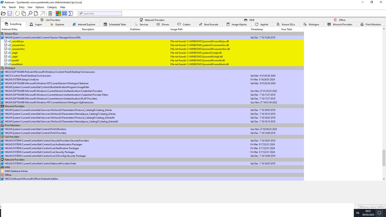This screenshot has width=386, height=217.
Task: Open the User menu
Action: [x=30, y=7]
